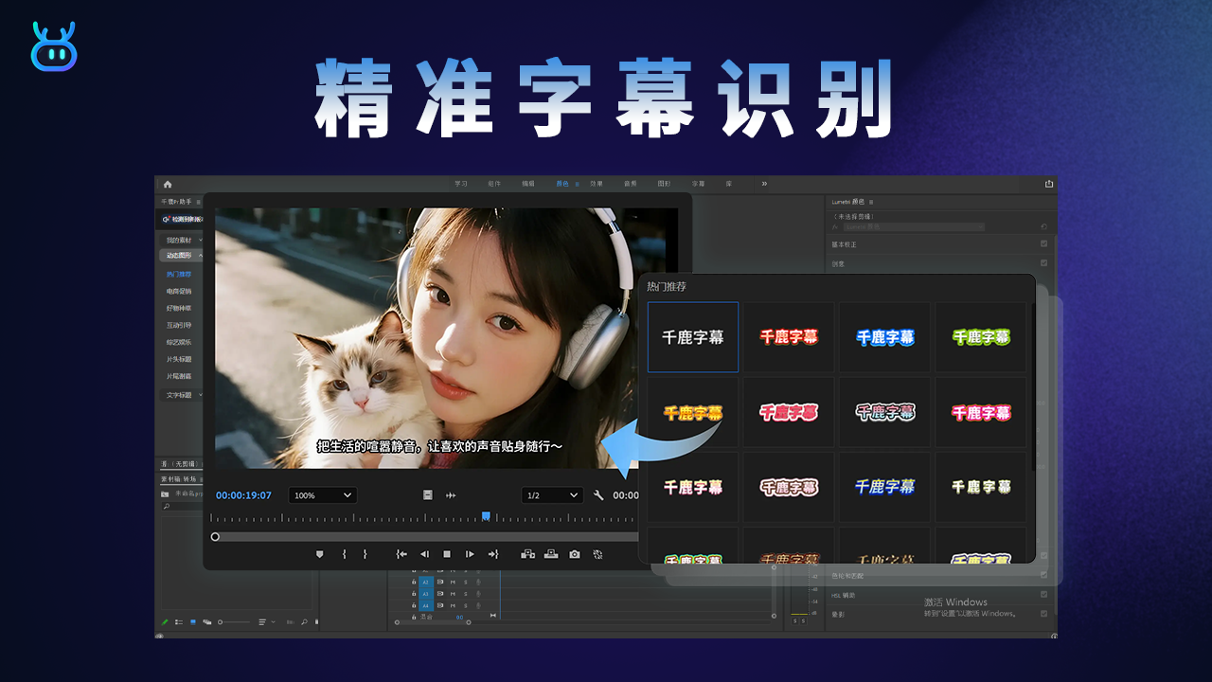
Task: Switch to the 字幕 workspace tab
Action: coord(698,184)
